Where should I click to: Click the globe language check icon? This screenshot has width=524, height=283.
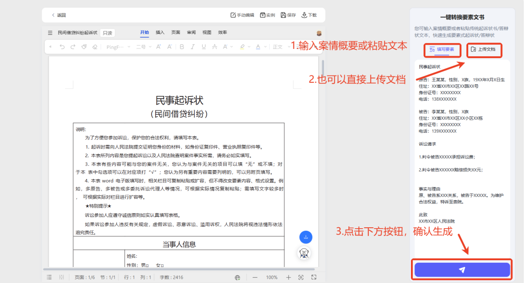pyautogui.click(x=238, y=277)
